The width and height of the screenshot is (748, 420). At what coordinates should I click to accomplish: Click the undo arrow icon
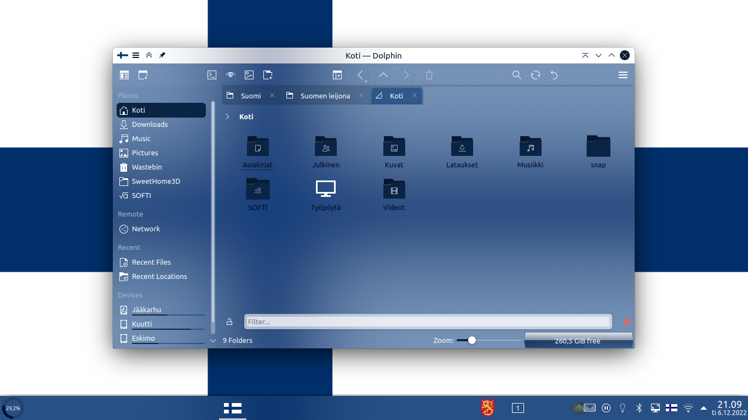pyautogui.click(x=554, y=75)
